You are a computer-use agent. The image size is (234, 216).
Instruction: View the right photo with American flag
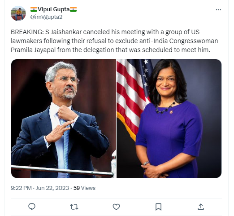(169, 119)
